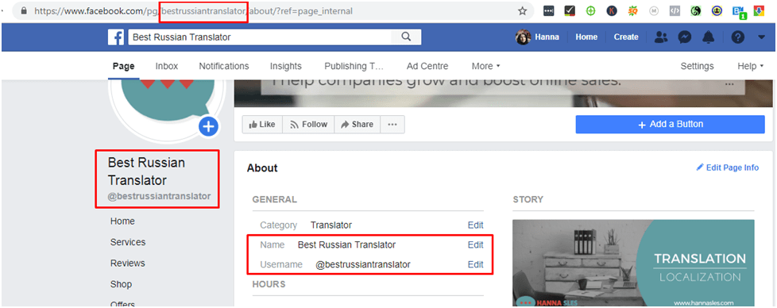
Task: Go to Home in top bar
Action: point(586,37)
